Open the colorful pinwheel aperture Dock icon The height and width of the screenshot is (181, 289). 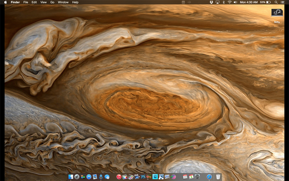pos(173,177)
